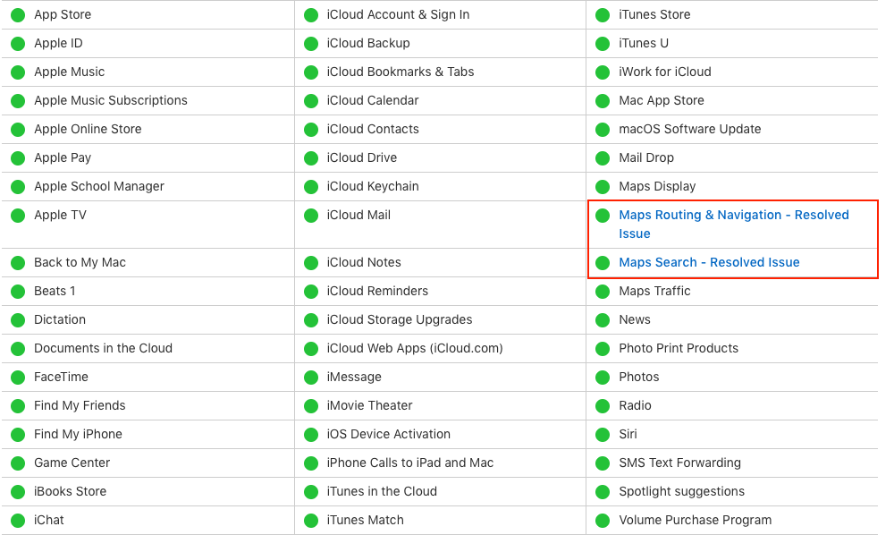Screen dimensions: 894x535
Task: Select the News service entry
Action: coord(635,319)
